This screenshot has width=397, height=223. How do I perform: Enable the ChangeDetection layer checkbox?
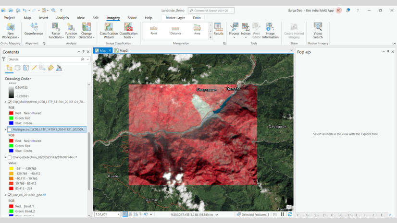click(10, 157)
